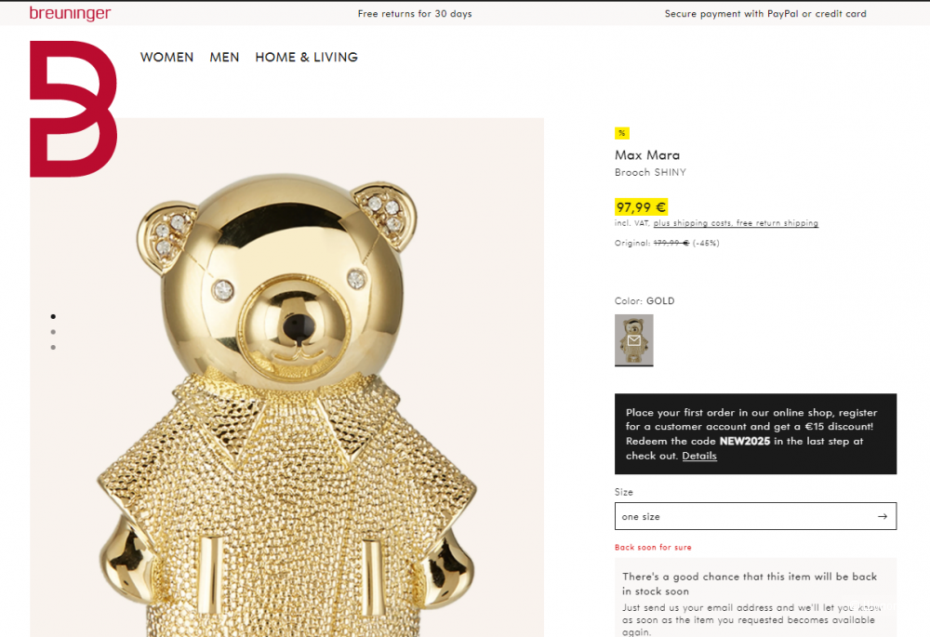Click the large red B logo
This screenshot has width=930, height=637.
point(73,109)
